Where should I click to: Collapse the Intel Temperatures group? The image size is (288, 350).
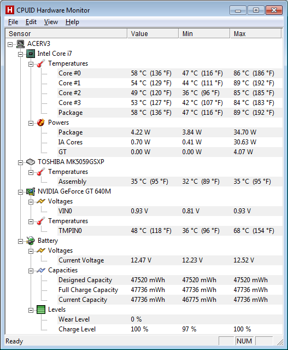[31, 65]
